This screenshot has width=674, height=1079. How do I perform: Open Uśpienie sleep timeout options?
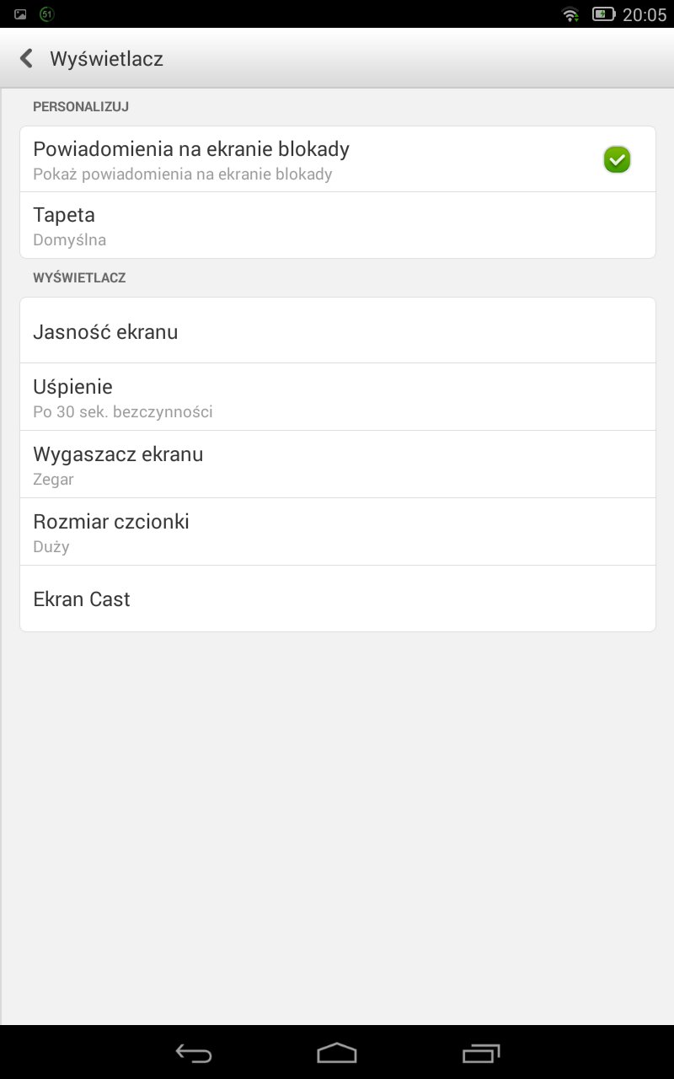(x=337, y=397)
